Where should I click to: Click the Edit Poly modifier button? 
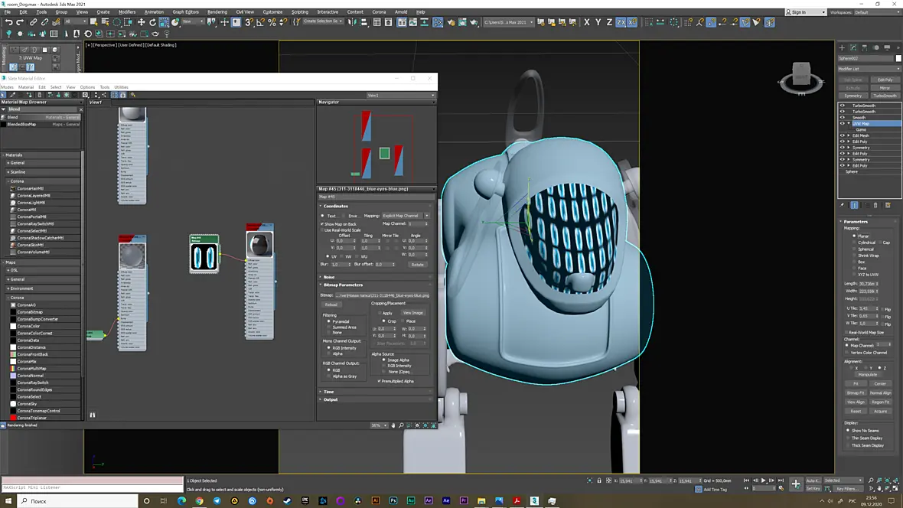tap(885, 80)
